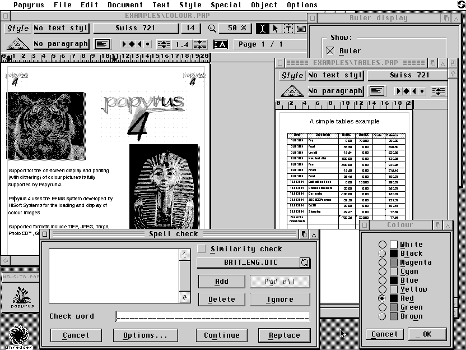Viewport: 466px width, 350px height.
Task: Select the arrow pointer tool in COLOUR.PAP
Action: [x=276, y=28]
